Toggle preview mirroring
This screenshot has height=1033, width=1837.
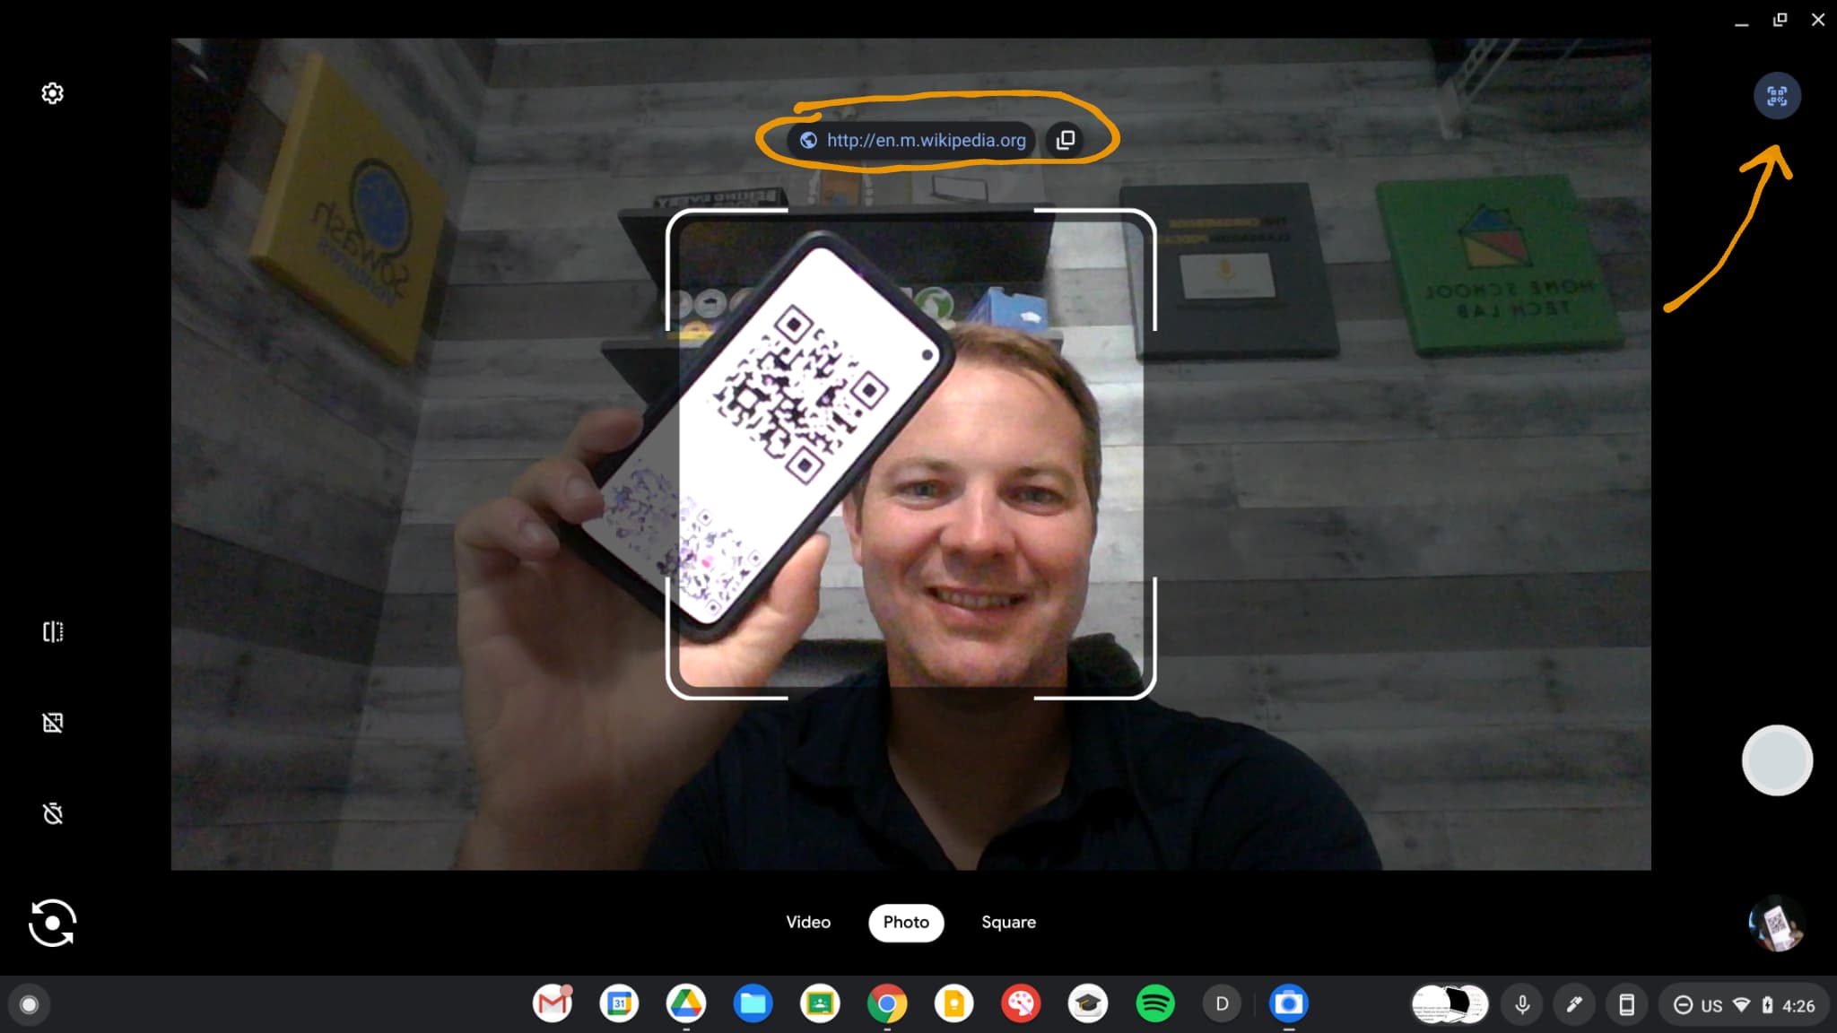53,632
